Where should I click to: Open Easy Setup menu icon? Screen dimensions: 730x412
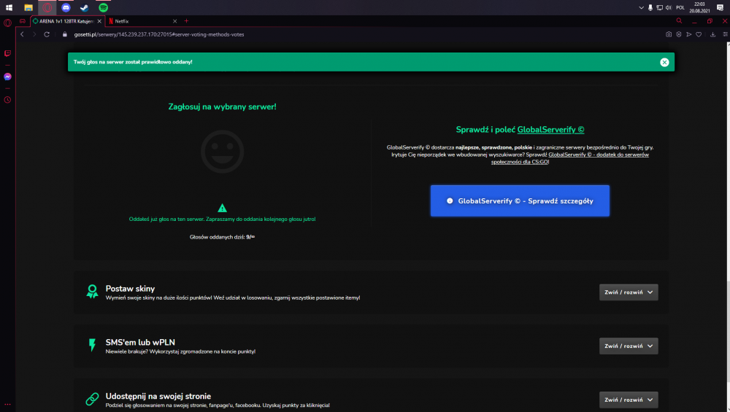(x=725, y=34)
